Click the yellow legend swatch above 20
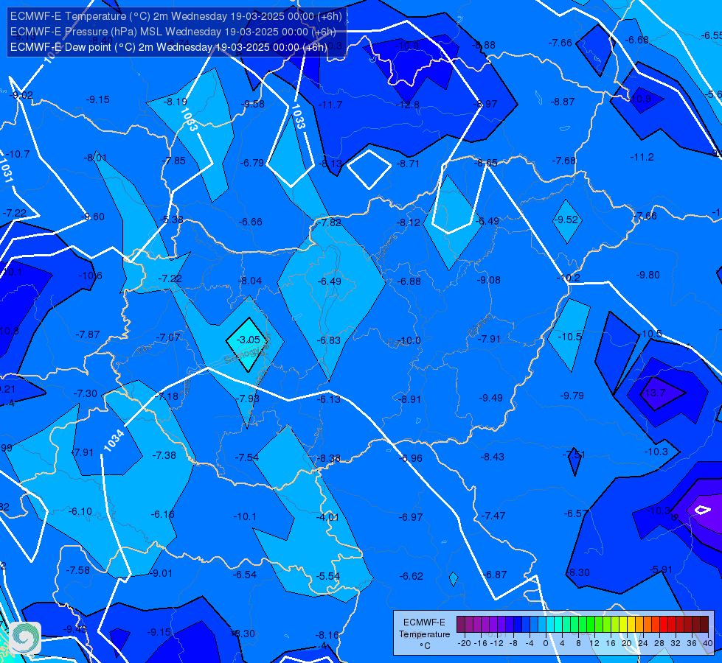The height and width of the screenshot is (663, 722). coord(623,625)
